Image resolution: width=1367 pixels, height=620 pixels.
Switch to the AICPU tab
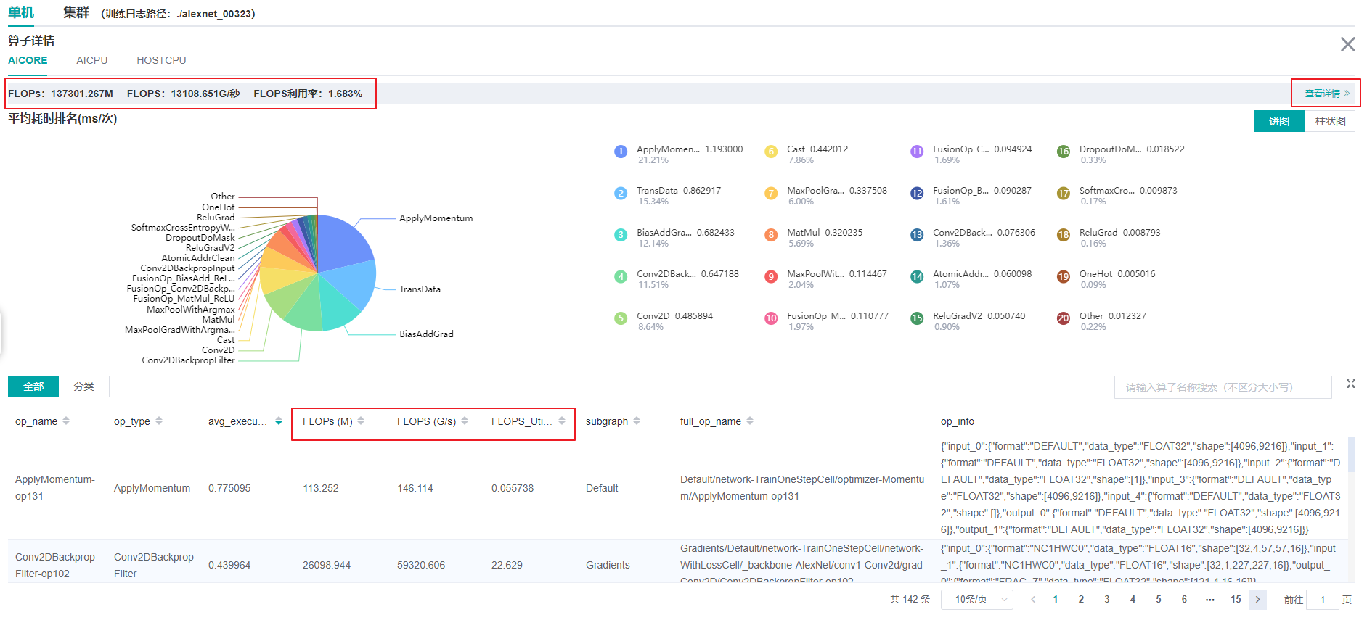91,60
